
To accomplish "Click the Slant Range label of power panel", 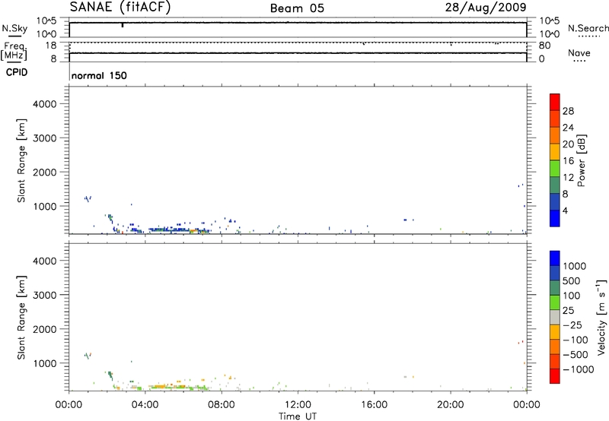I will (21, 160).
